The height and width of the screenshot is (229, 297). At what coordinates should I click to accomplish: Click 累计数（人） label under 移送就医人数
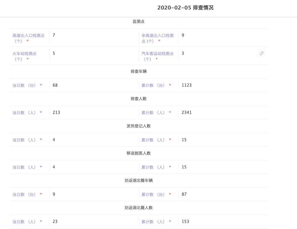(153, 167)
